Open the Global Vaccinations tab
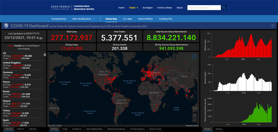This screenshot has width=278, height=132. pos(116,129)
